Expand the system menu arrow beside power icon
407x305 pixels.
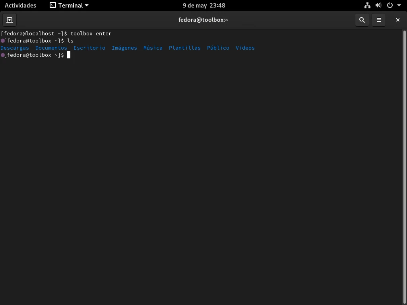[399, 6]
